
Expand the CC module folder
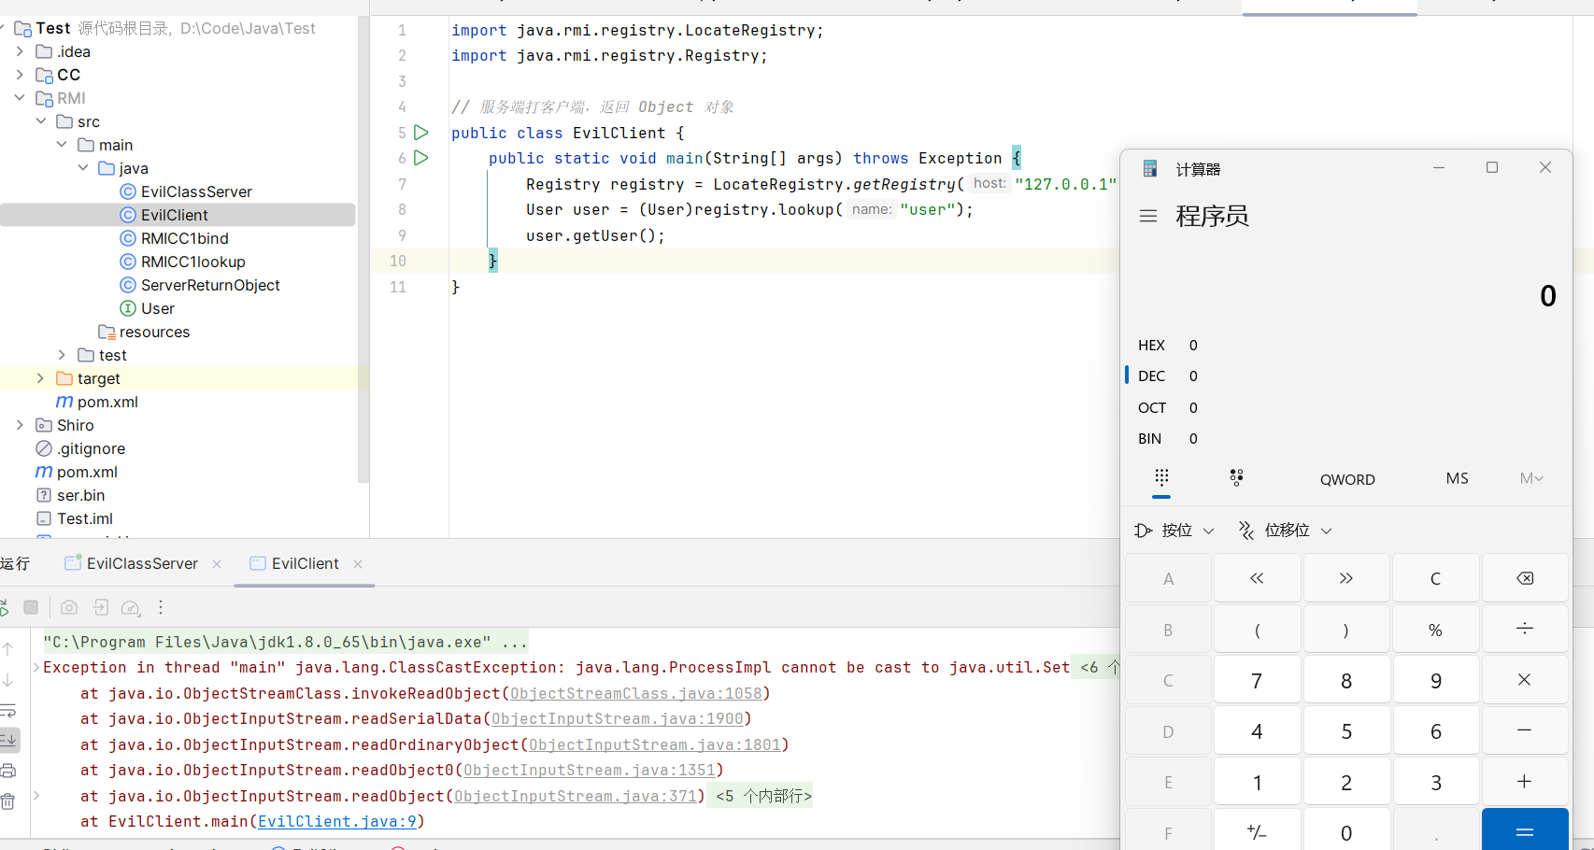tap(20, 75)
